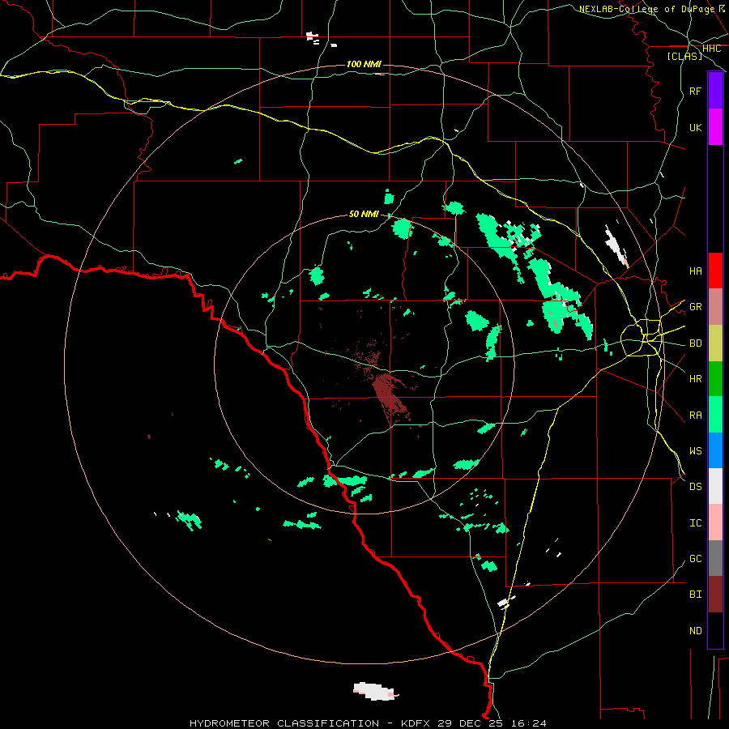Click the BD yellow legend swatch
729x729 pixels.
click(715, 343)
